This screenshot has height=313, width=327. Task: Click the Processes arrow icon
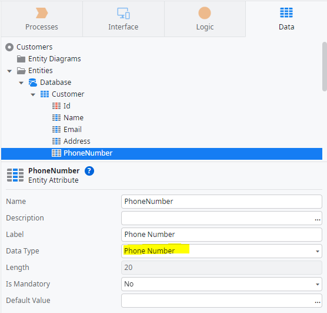[42, 13]
